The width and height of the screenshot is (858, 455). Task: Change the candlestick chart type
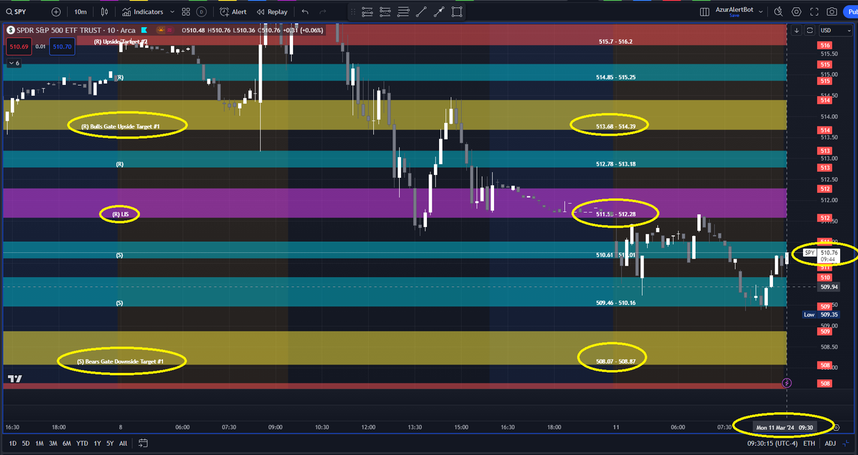click(105, 12)
